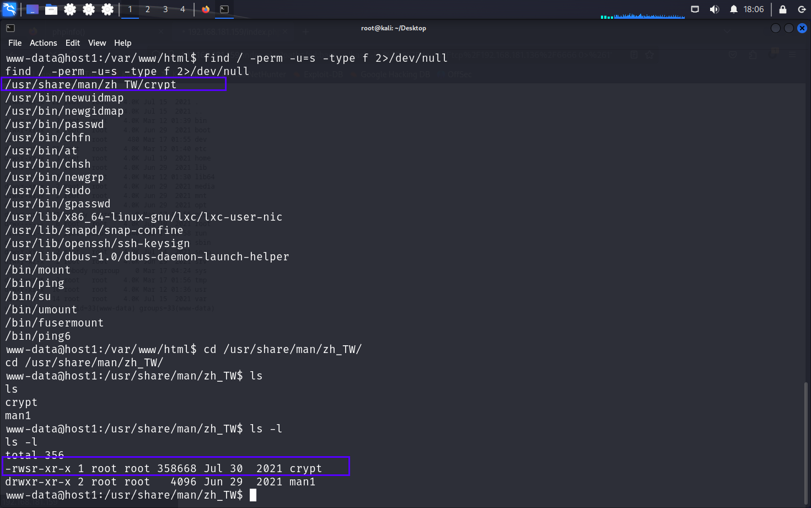Click the /usr/bin/newgidmap line
Viewport: 811px width, 508px height.
[65, 111]
